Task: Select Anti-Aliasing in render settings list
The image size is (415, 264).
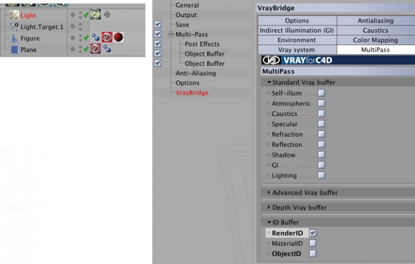Action: (196, 73)
